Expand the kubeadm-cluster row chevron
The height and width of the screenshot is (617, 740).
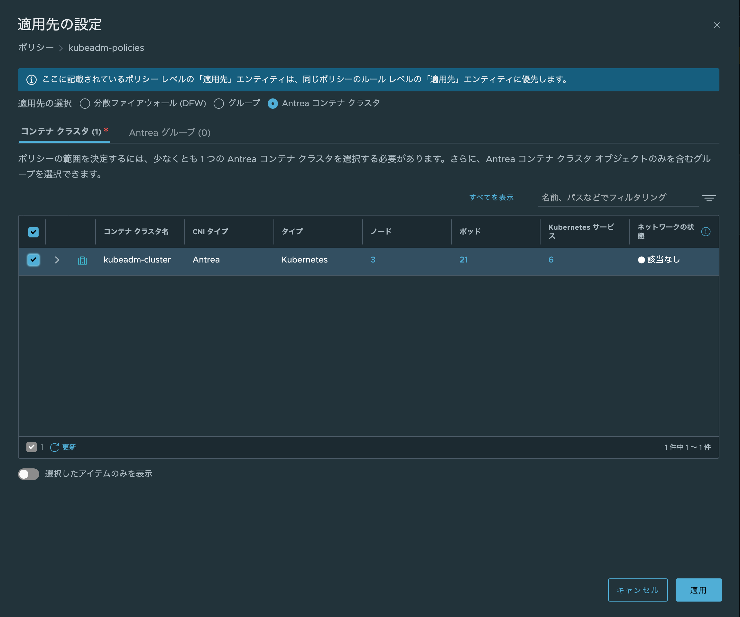click(57, 260)
